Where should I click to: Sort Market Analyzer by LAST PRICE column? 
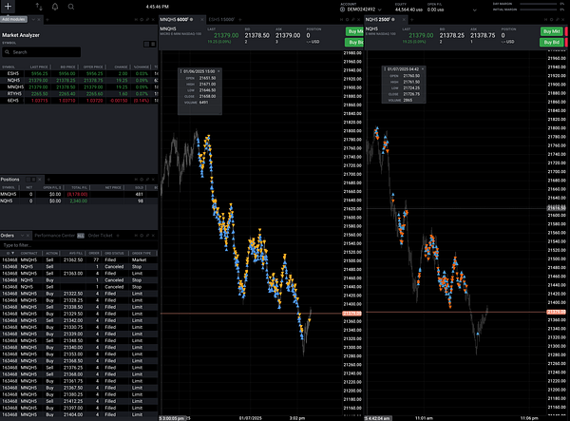coord(39,67)
